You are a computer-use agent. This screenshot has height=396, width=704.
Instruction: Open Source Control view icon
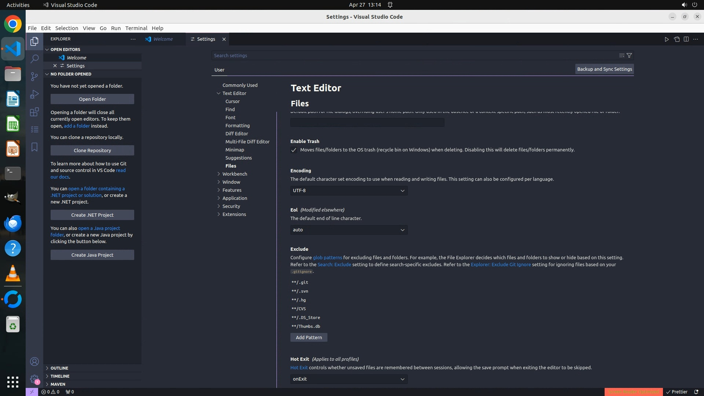tap(34, 76)
